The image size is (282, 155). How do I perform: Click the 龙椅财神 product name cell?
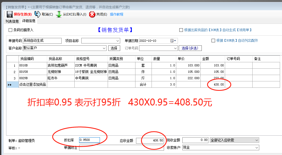point(61,72)
